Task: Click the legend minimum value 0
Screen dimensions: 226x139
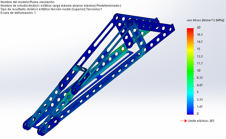Action: pos(198,114)
